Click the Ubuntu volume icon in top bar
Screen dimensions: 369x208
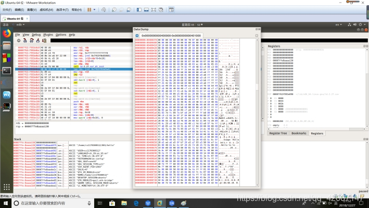[355, 25]
